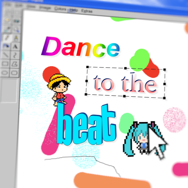
Task: Open the highlighted Help menu
Action: (x=74, y=10)
